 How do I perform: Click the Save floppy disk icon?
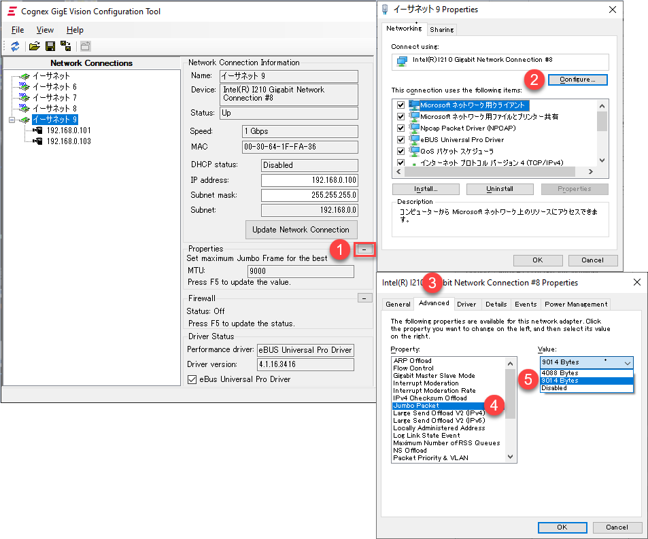(50, 46)
